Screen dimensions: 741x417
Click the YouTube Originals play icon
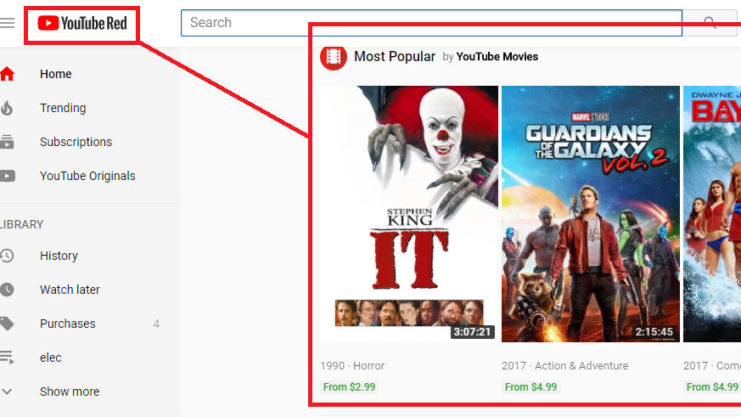[7, 176]
